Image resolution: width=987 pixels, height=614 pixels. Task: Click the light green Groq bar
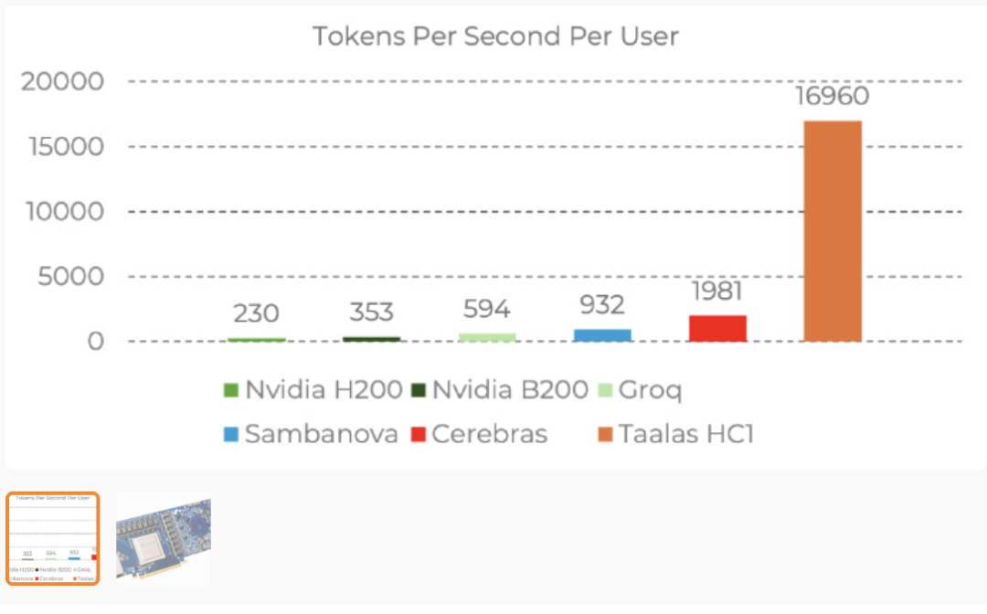click(487, 337)
